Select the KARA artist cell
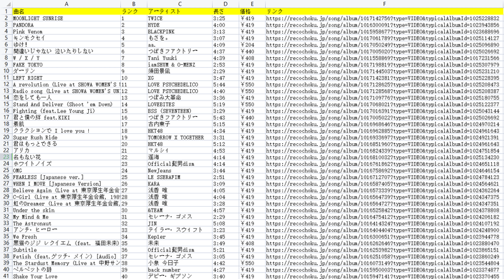The image size is (504, 279). pyautogui.click(x=180, y=183)
